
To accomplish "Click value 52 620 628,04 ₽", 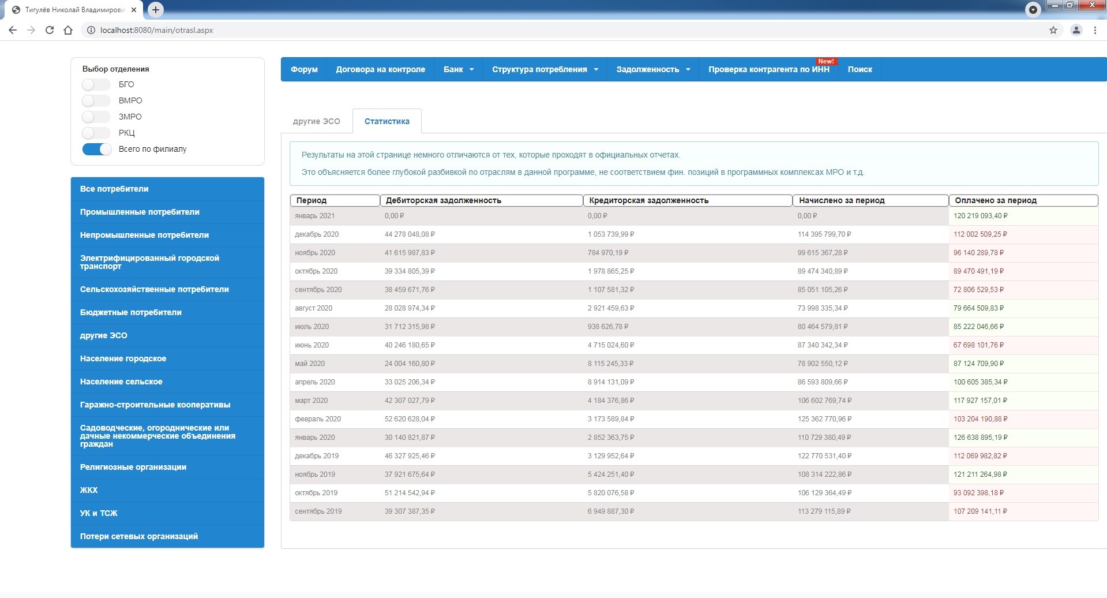I will coord(410,419).
